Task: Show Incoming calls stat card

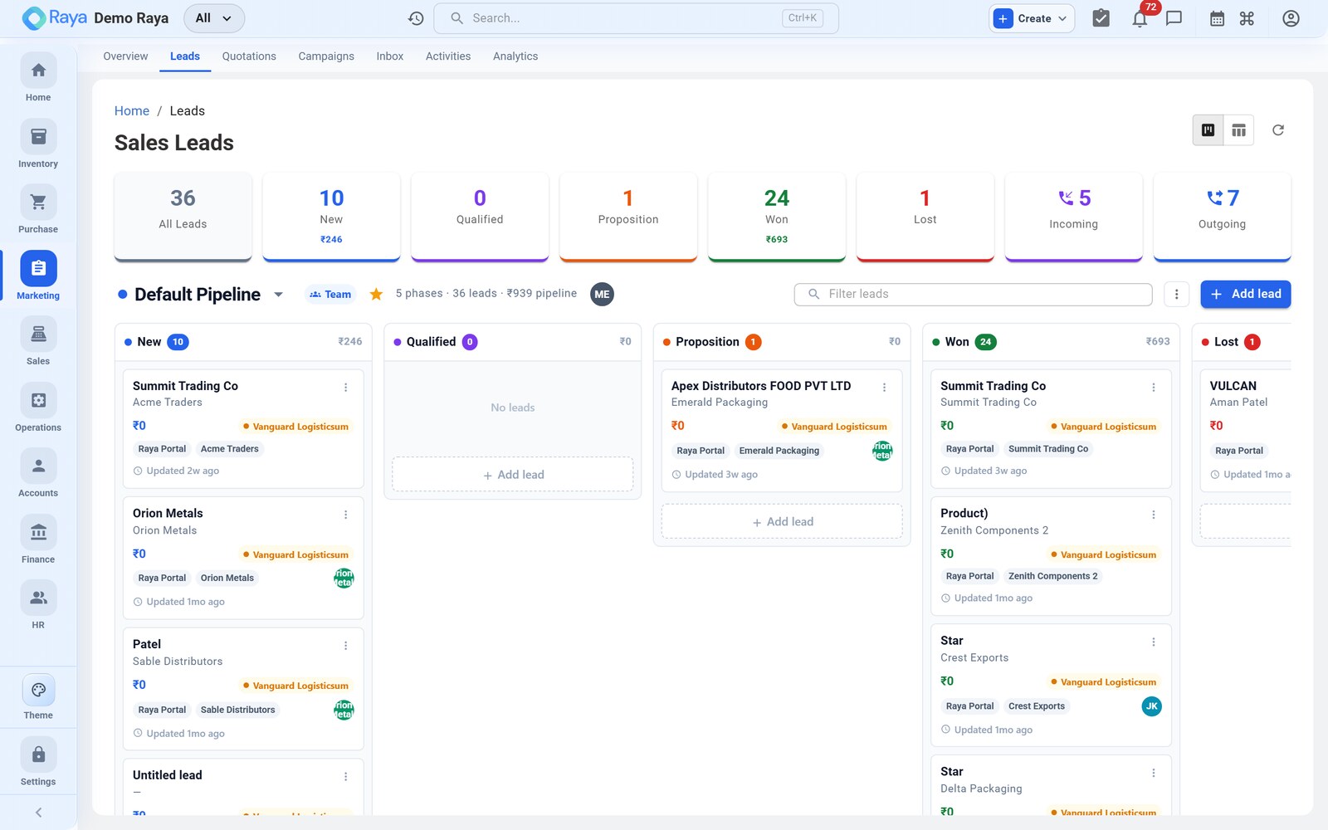Action: tap(1073, 216)
